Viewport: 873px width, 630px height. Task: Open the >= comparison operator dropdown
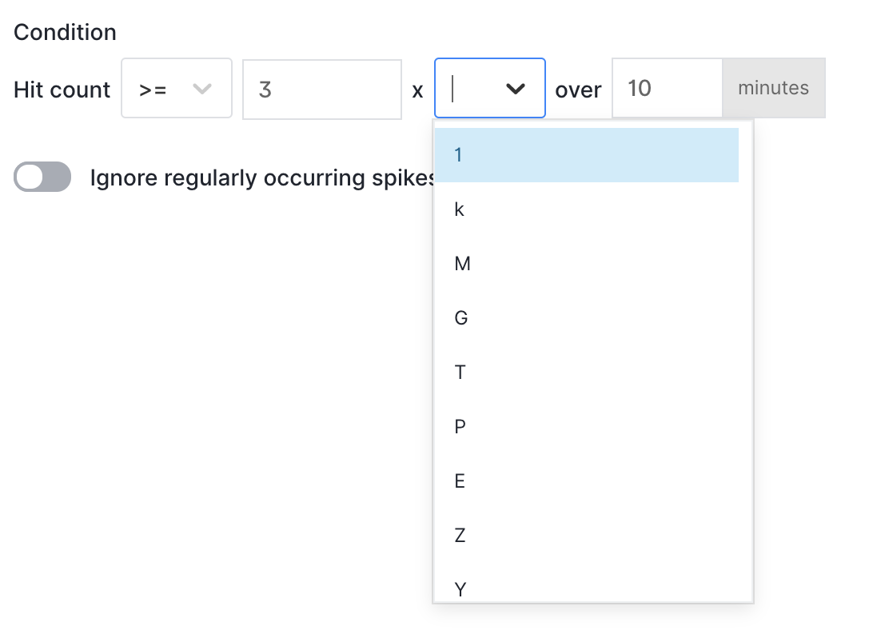pyautogui.click(x=177, y=88)
